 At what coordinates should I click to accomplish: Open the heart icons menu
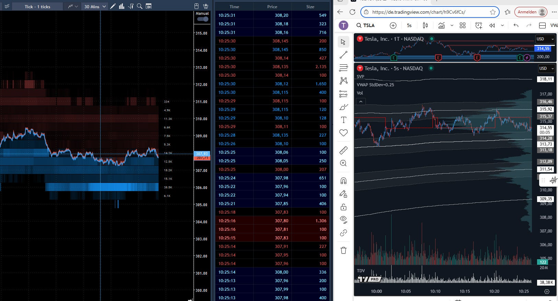coord(343,133)
